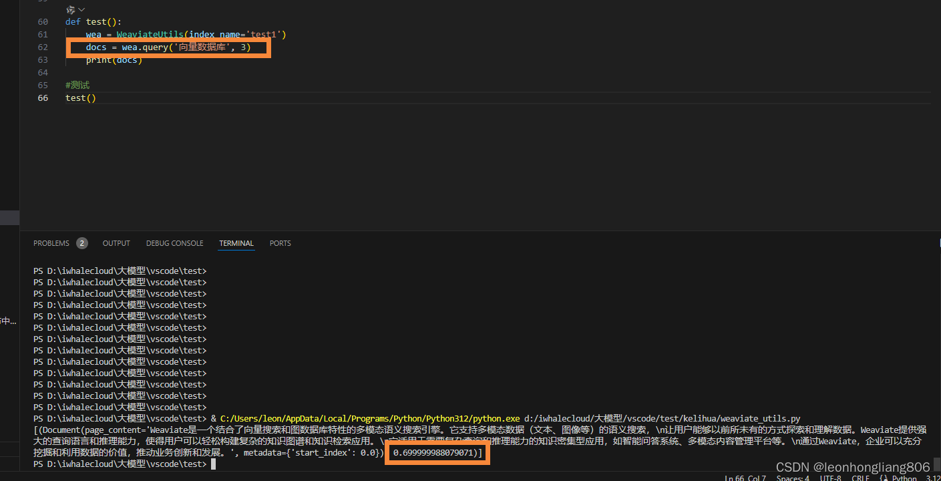Switch to the OUTPUT panel tab
This screenshot has width=941, height=481.
(x=116, y=243)
